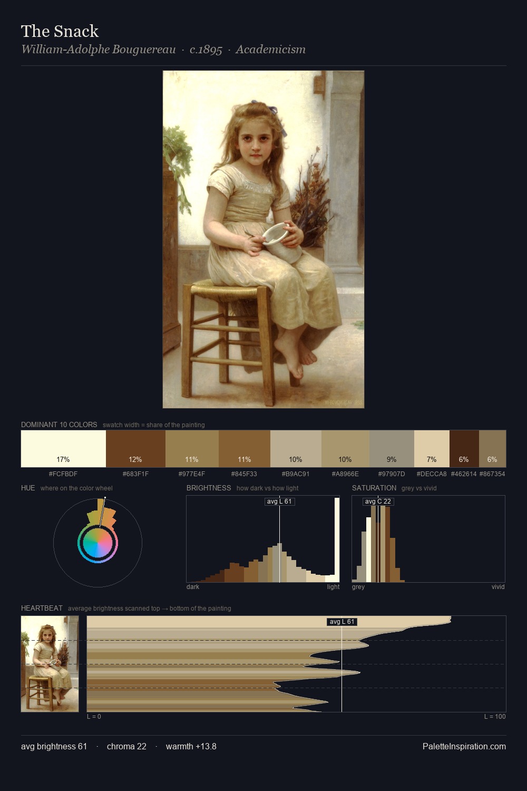Click the L = 100 axis label
527x791 pixels.
pyautogui.click(x=495, y=717)
